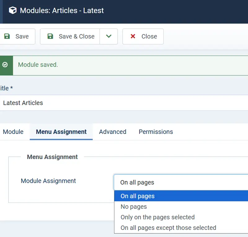Click the 'Menu Assignment' fieldset legend
The width and height of the screenshot is (248, 237).
pos(52,157)
